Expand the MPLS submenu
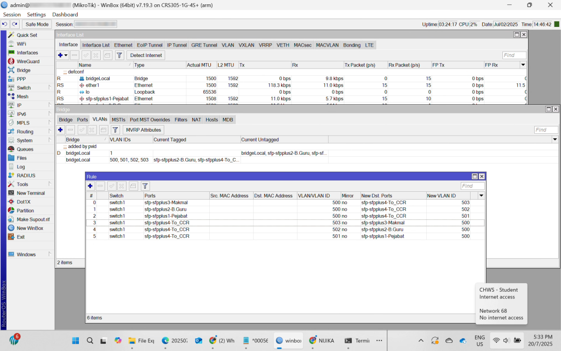The width and height of the screenshot is (561, 351). coord(50,122)
